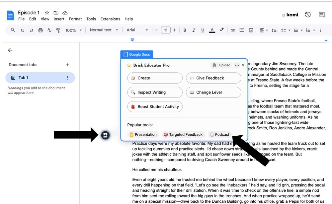Image resolution: width=332 pixels, height=204 pixels.
Task: Open the Insert menu
Action: point(59,19)
